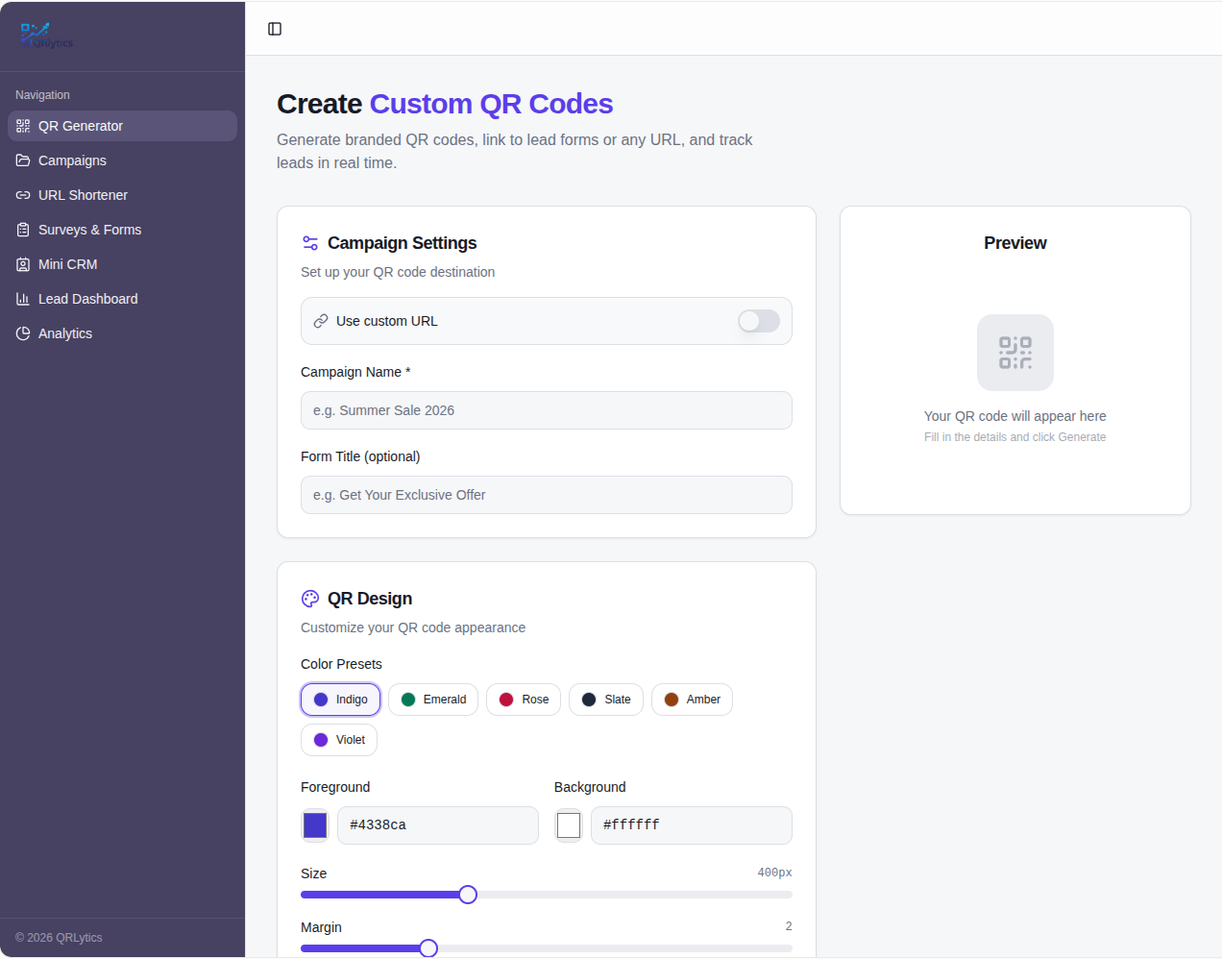Image resolution: width=1222 pixels, height=959 pixels.
Task: Click the Campaigns folder icon
Action: 23,160
